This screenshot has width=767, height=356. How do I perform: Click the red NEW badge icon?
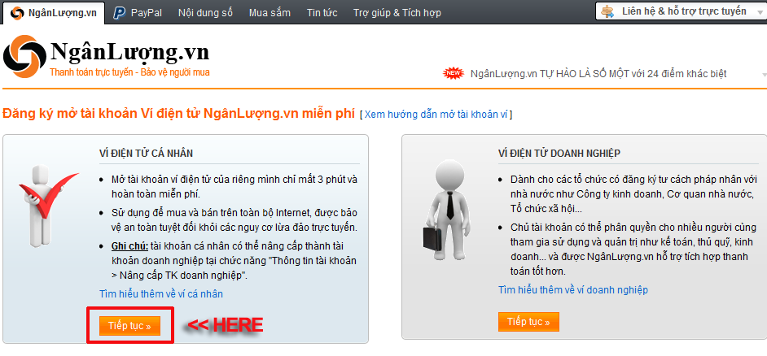453,74
